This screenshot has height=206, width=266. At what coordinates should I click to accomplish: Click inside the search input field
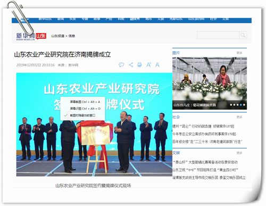tap(218, 35)
